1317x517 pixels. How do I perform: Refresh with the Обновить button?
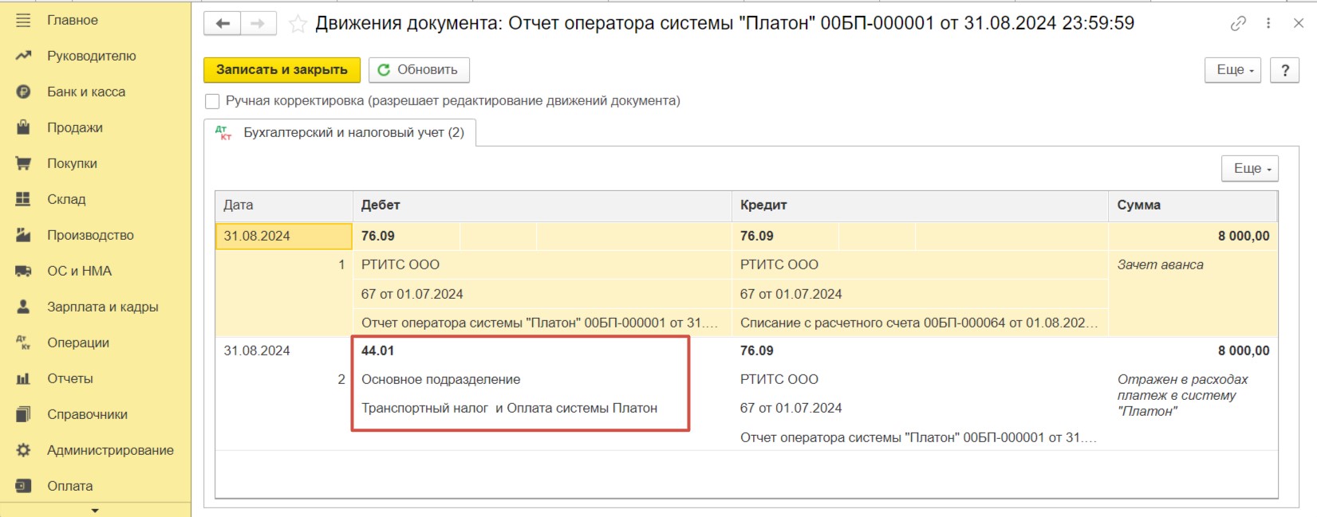(419, 70)
